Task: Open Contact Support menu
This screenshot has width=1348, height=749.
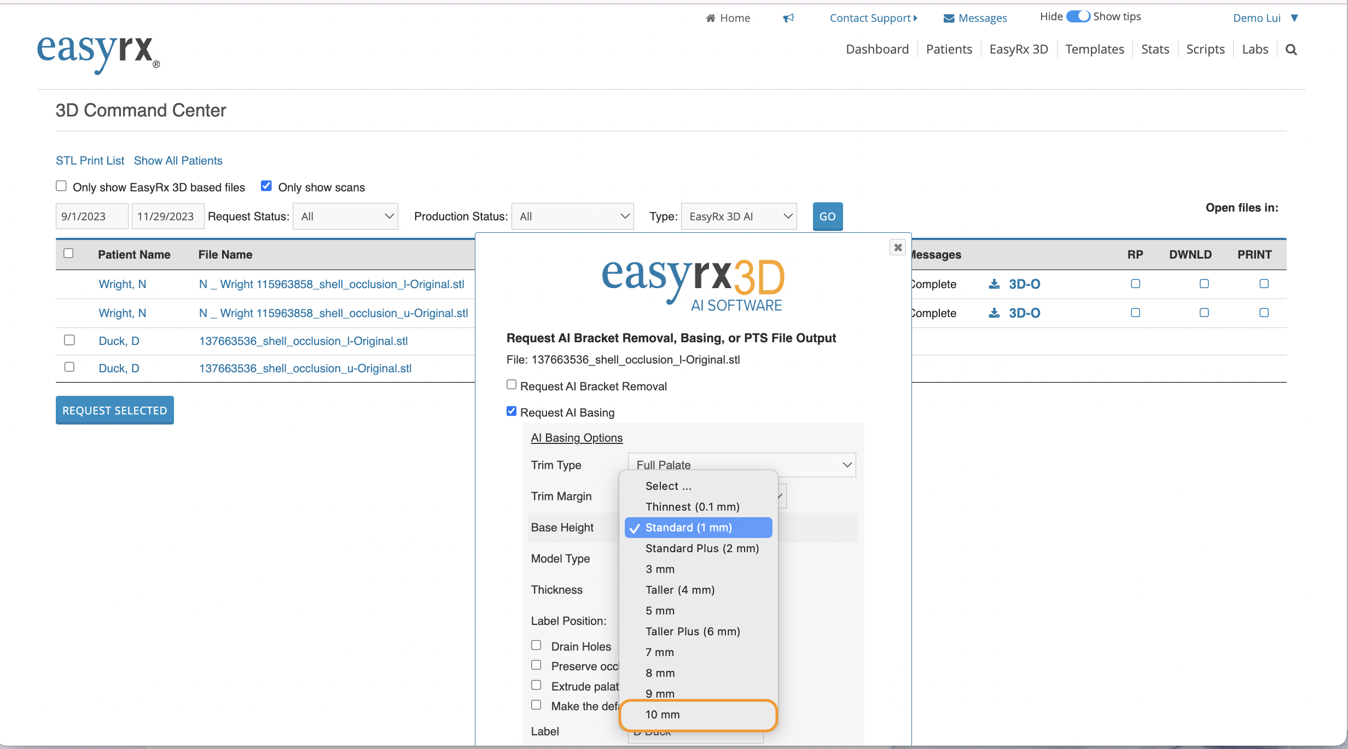Action: point(873,18)
